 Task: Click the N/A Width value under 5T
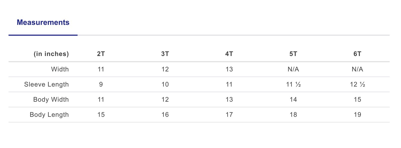point(293,69)
